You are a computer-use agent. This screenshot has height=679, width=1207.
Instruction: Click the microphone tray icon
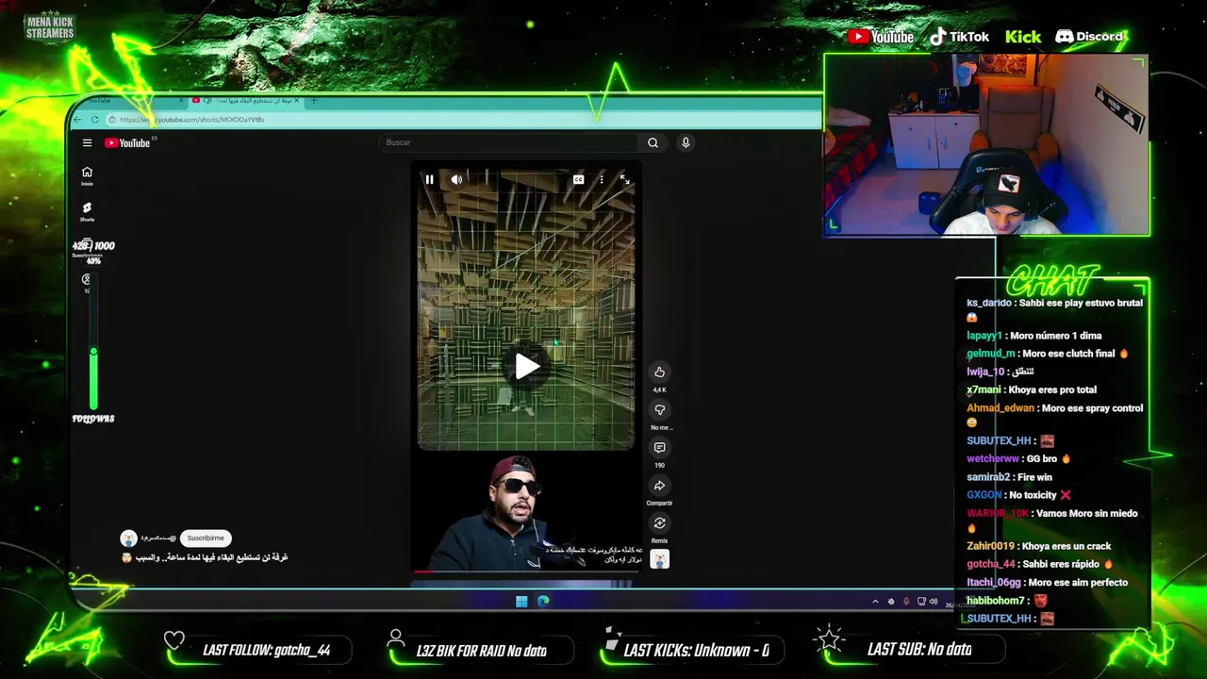(906, 602)
